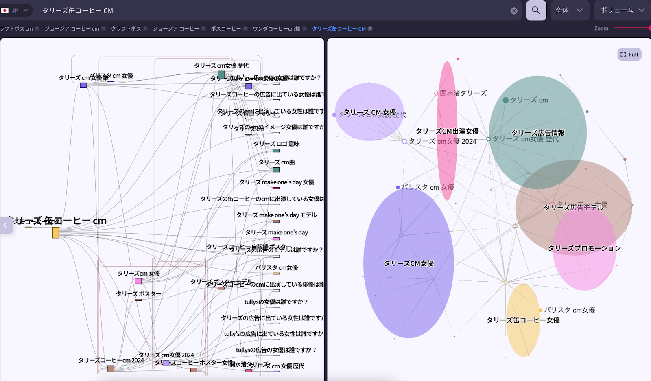Click the label tullysの広告の女優は誰ですか？
651x381 pixels.
point(276,350)
